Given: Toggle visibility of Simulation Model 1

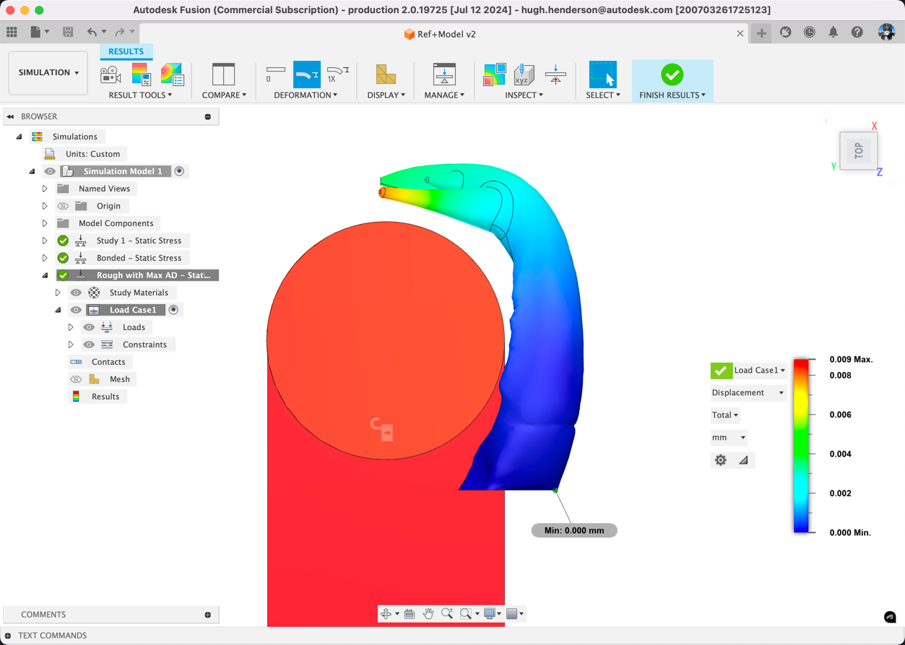Looking at the screenshot, I should point(48,171).
